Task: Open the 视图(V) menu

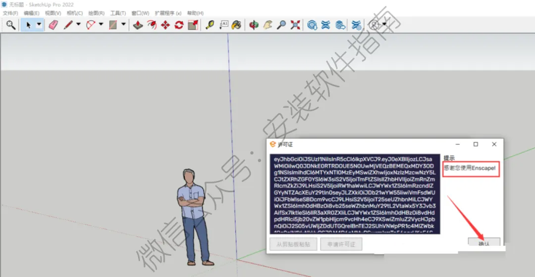Action: pyautogui.click(x=53, y=13)
